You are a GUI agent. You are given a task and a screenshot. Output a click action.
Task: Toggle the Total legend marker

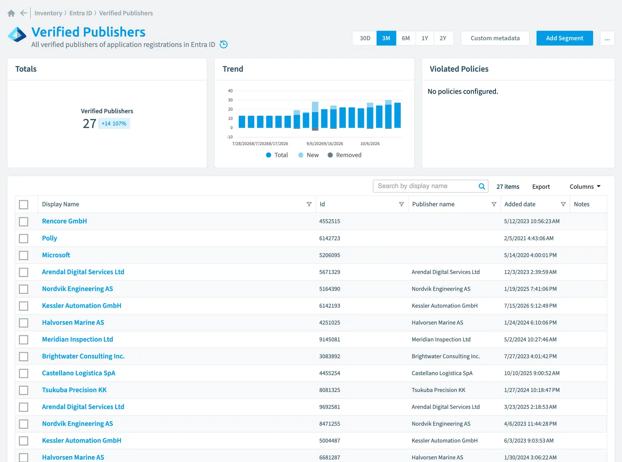tap(268, 155)
